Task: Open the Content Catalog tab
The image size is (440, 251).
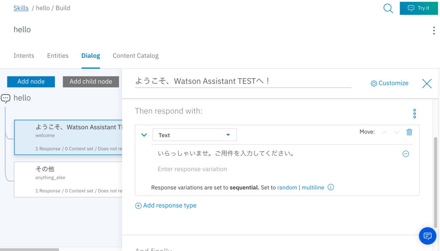Action: (x=135, y=56)
